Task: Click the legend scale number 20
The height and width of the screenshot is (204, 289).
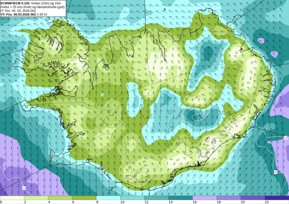Action: pos(243,202)
